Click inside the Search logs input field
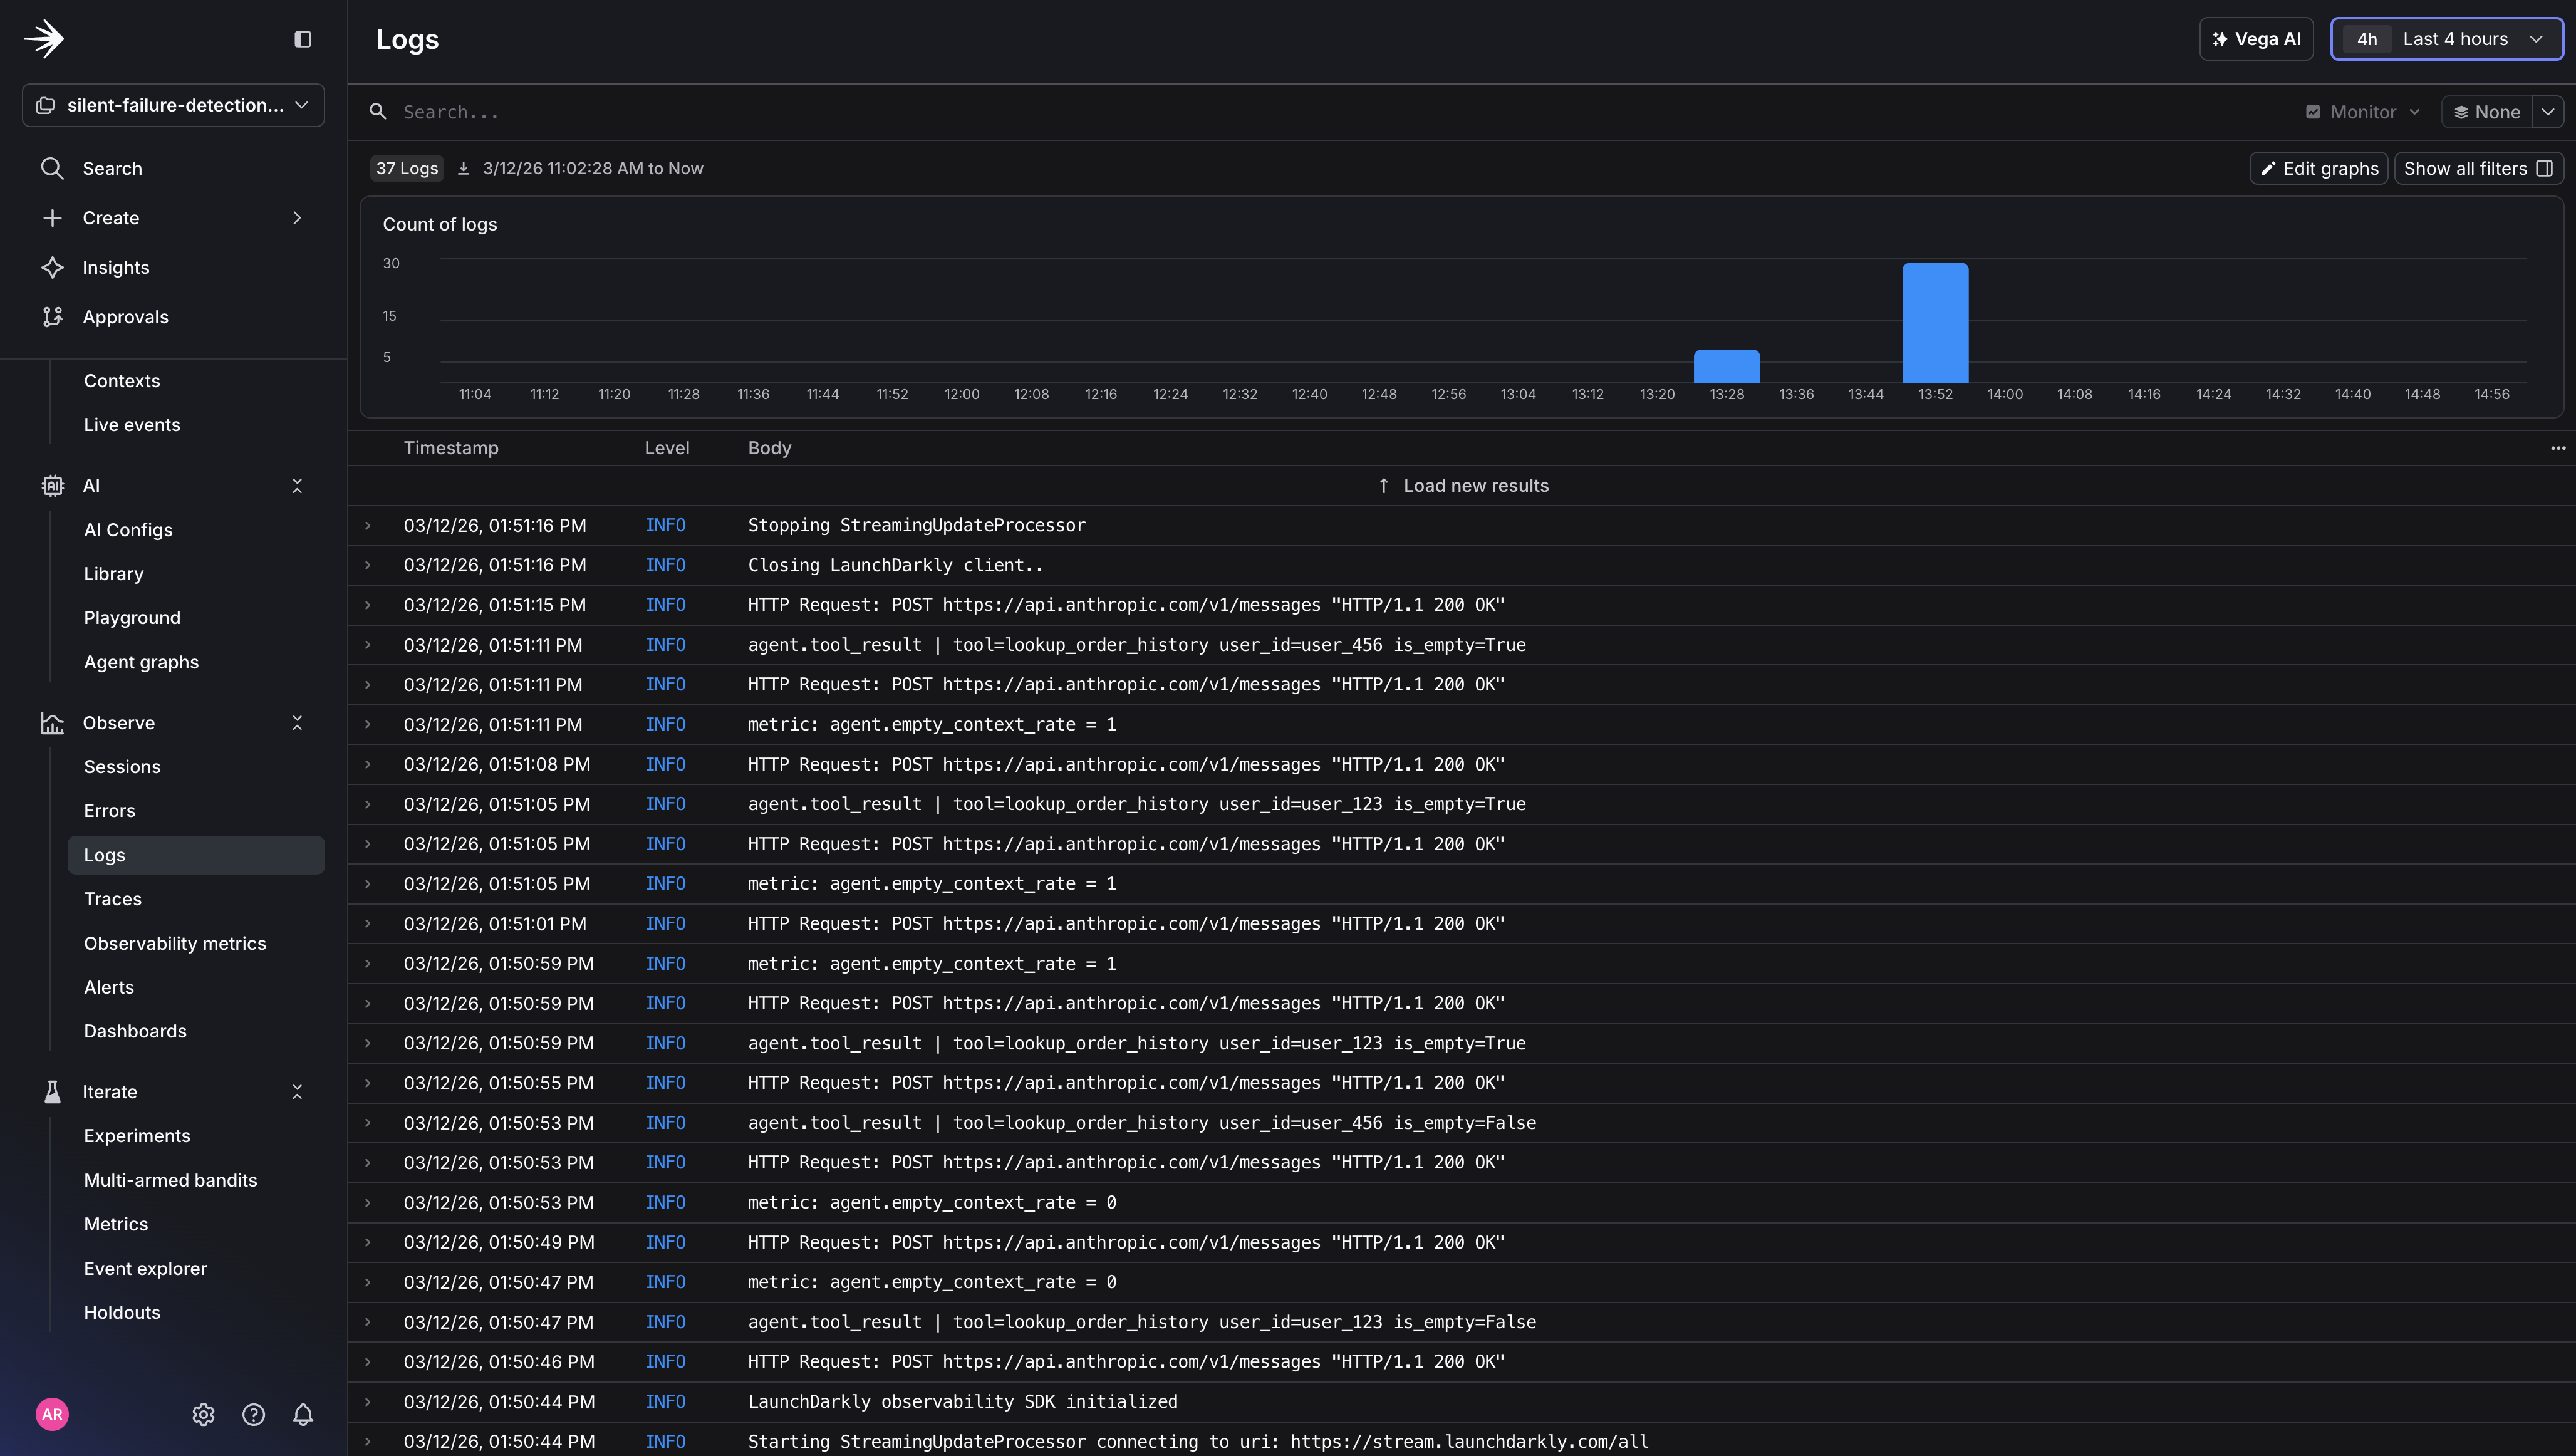 click(700, 111)
